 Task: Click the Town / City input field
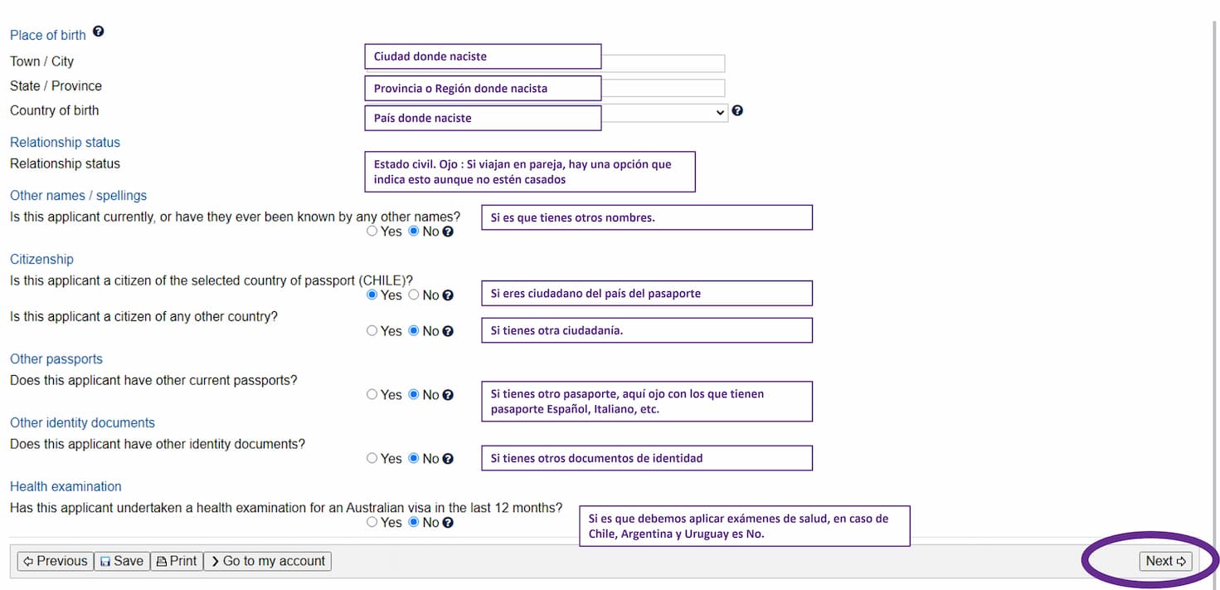pos(663,63)
